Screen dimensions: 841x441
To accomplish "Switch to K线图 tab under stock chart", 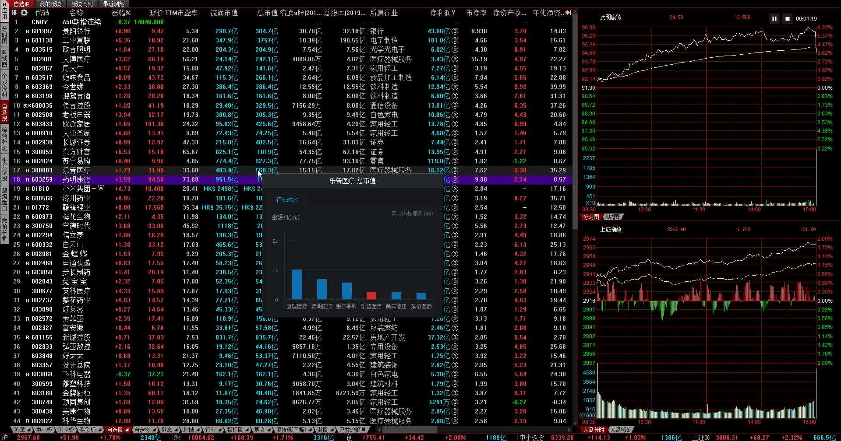I will click(x=612, y=217).
